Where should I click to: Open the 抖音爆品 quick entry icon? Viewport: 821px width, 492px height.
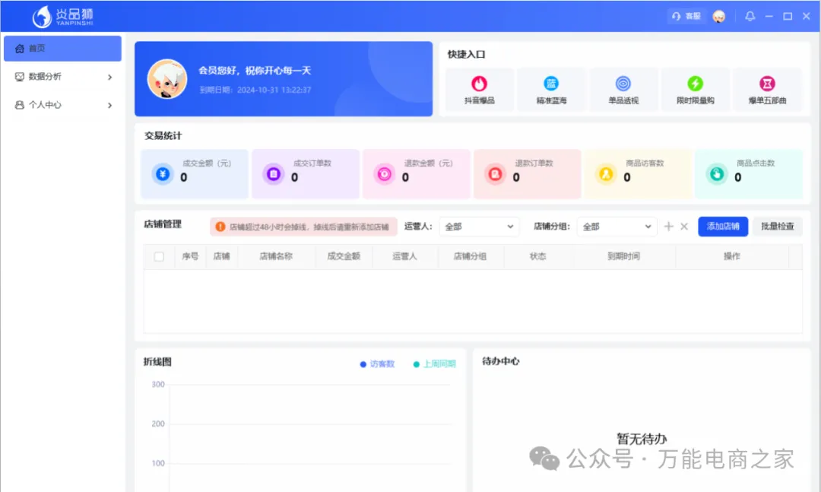point(479,84)
